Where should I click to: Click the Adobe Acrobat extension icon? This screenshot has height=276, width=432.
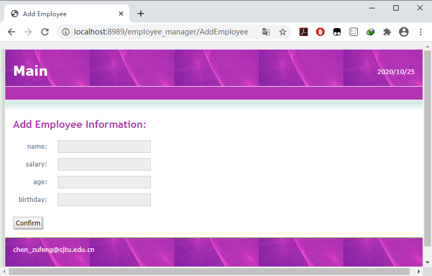tap(304, 32)
